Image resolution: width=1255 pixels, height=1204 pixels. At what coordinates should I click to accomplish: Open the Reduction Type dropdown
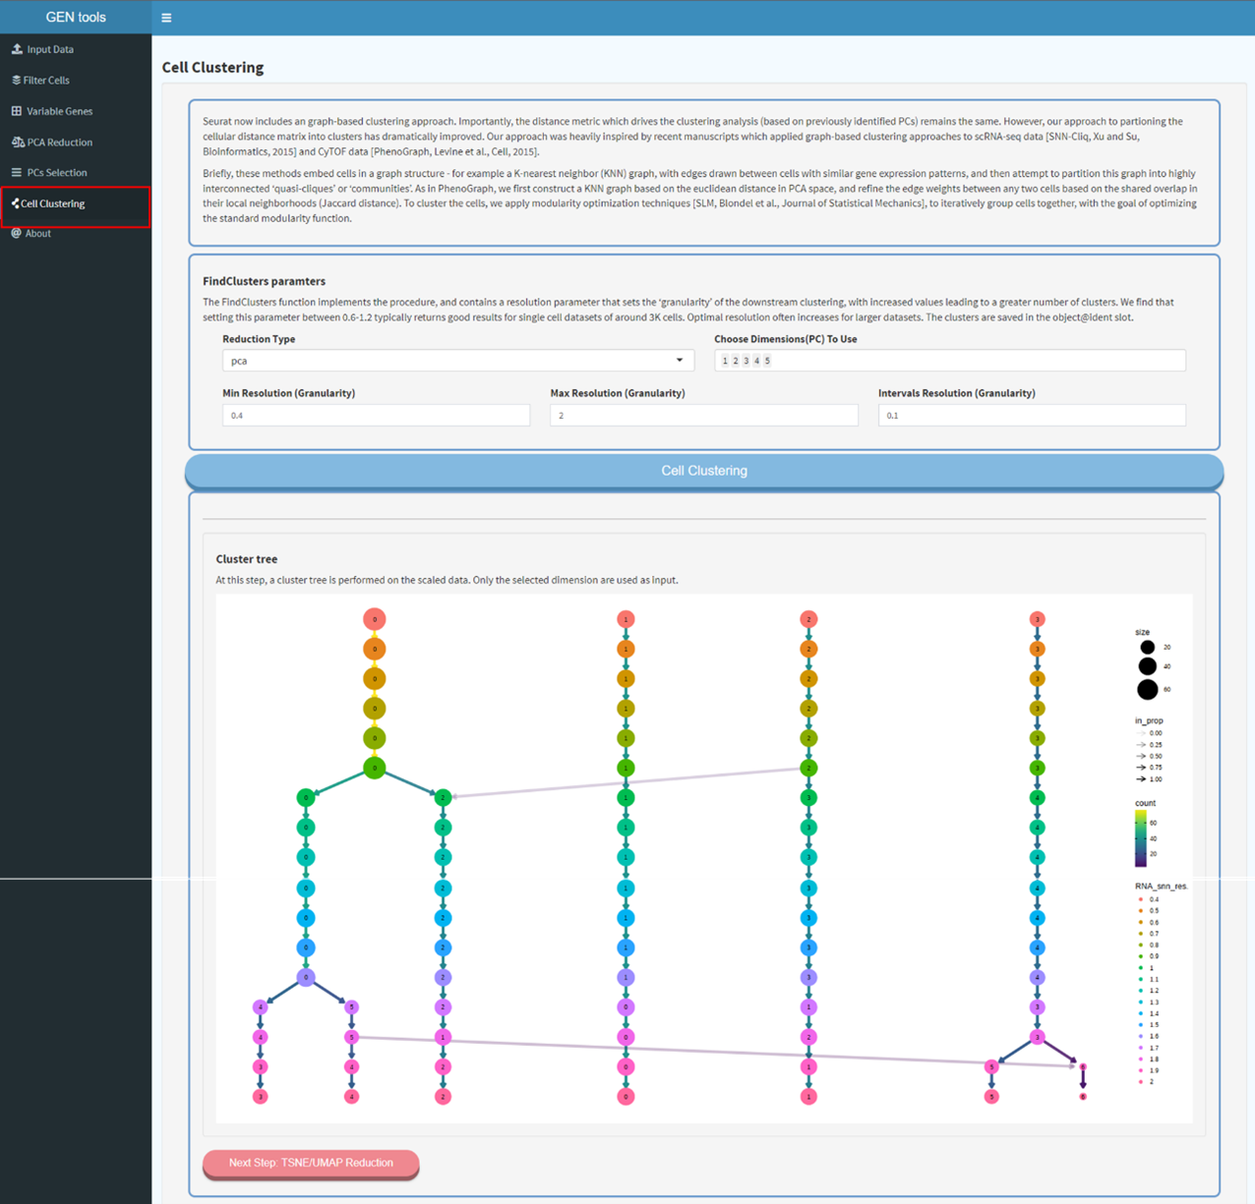coord(680,360)
